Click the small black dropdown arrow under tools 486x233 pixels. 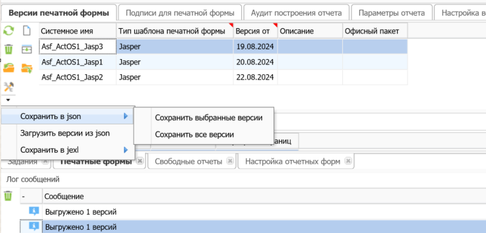tap(8, 99)
